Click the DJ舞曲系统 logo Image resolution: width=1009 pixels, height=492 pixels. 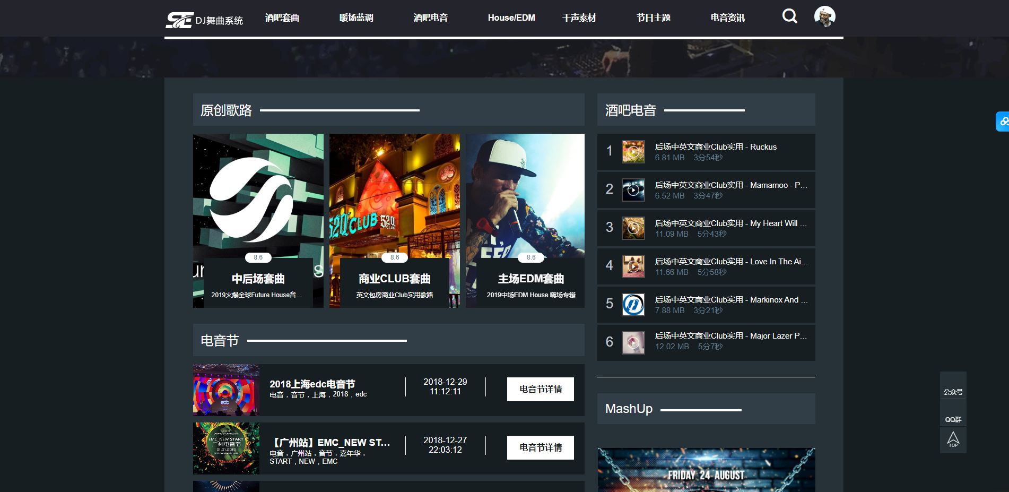(204, 18)
